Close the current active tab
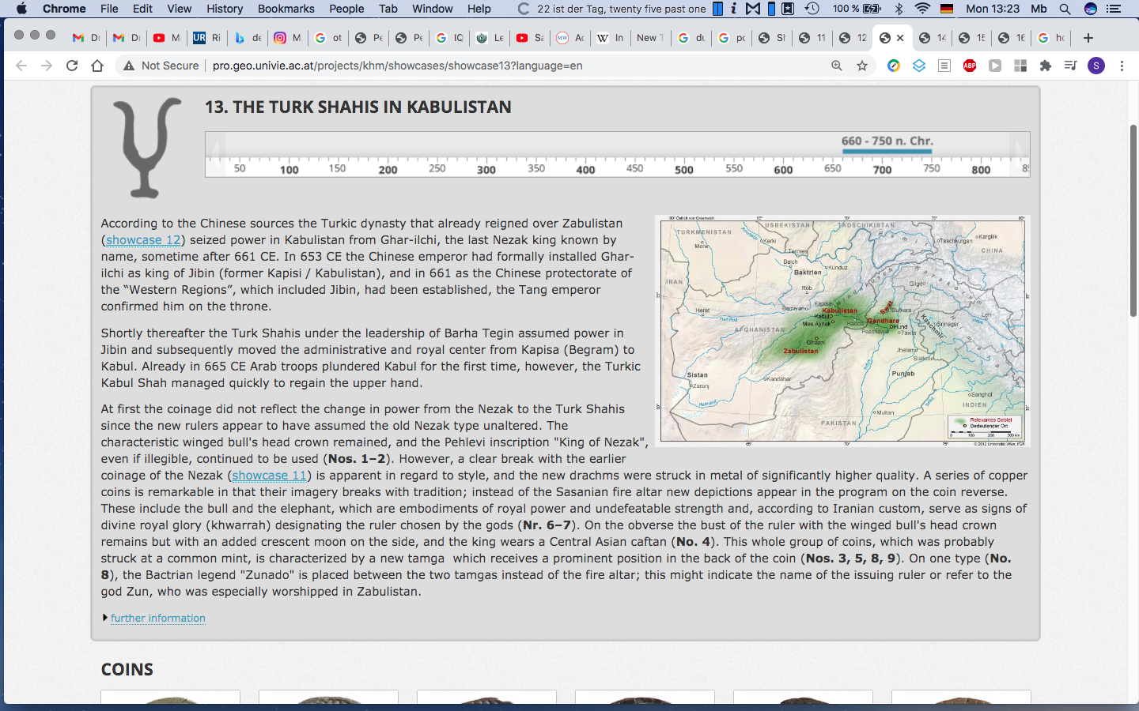The height and width of the screenshot is (711, 1139). pyautogui.click(x=900, y=37)
